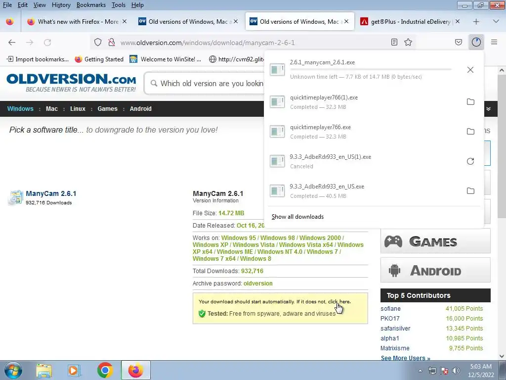Open contributor sofiane profile

click(390, 309)
